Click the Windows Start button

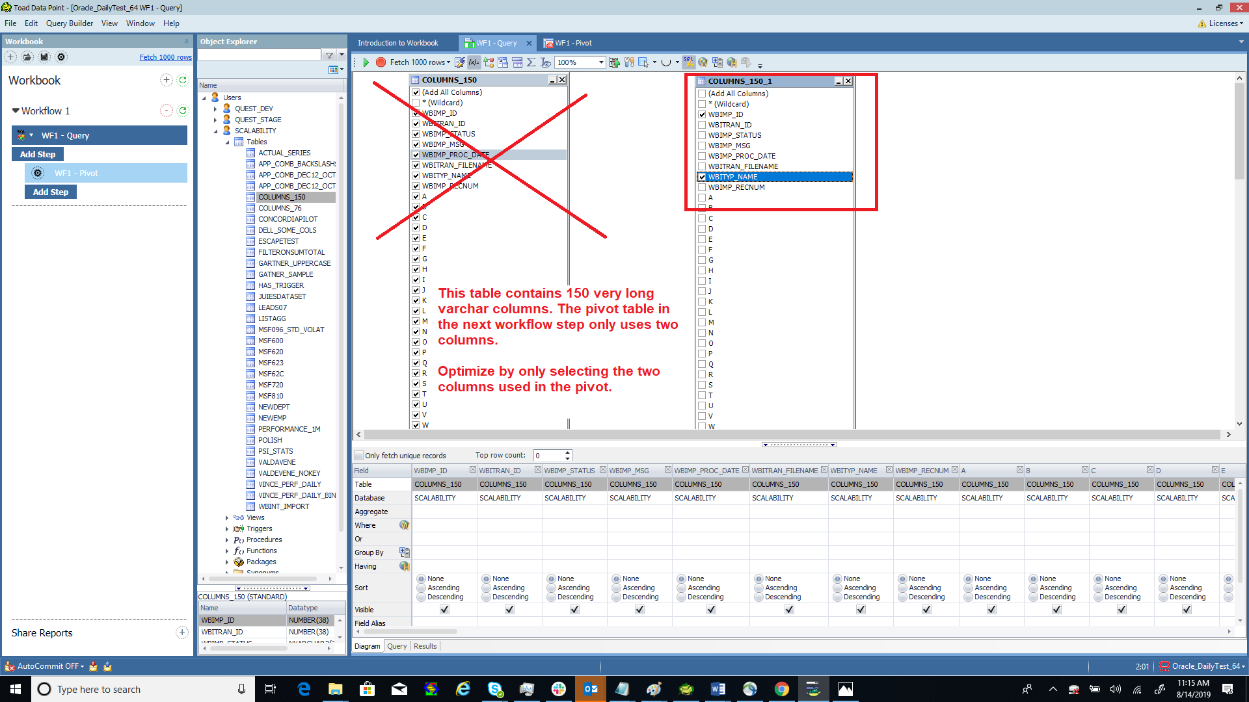click(16, 689)
